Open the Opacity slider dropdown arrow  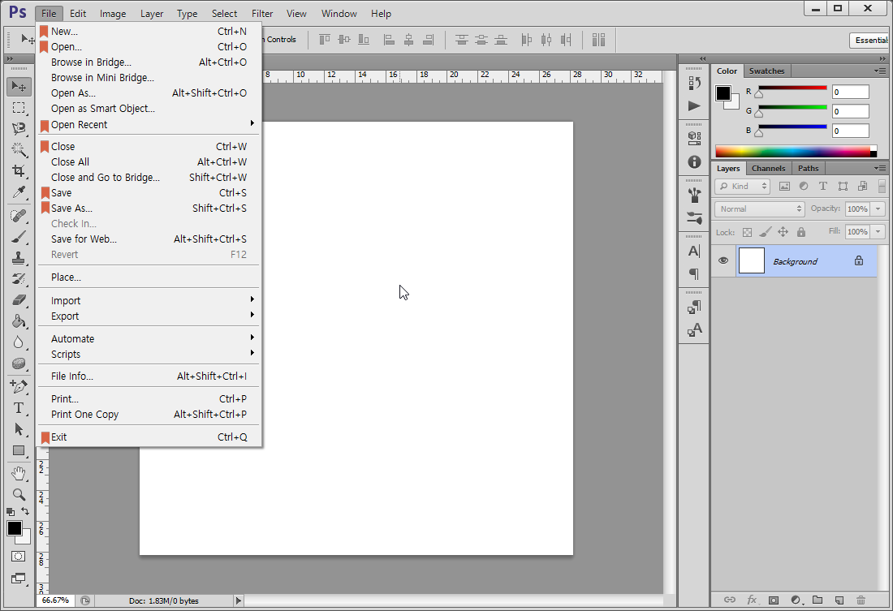(x=878, y=209)
